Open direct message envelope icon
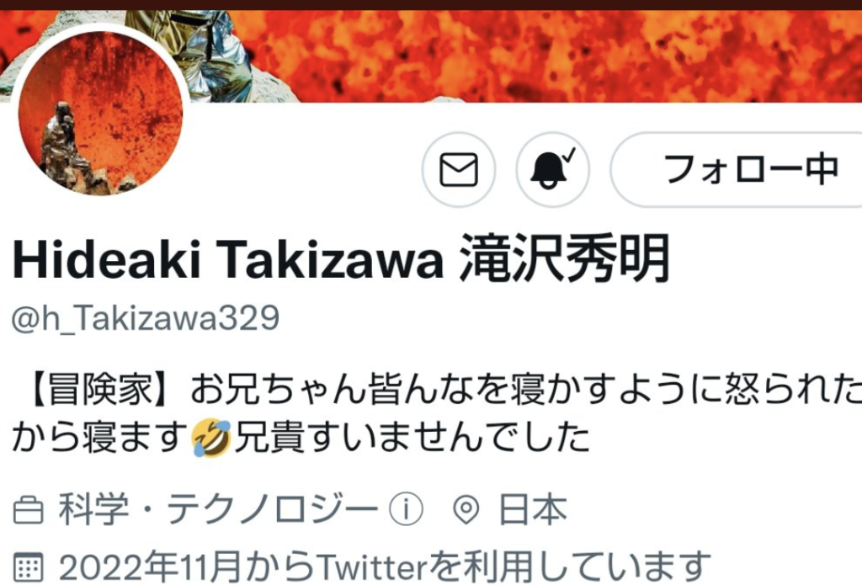Viewport: 862px width, 585px height. pos(459,169)
